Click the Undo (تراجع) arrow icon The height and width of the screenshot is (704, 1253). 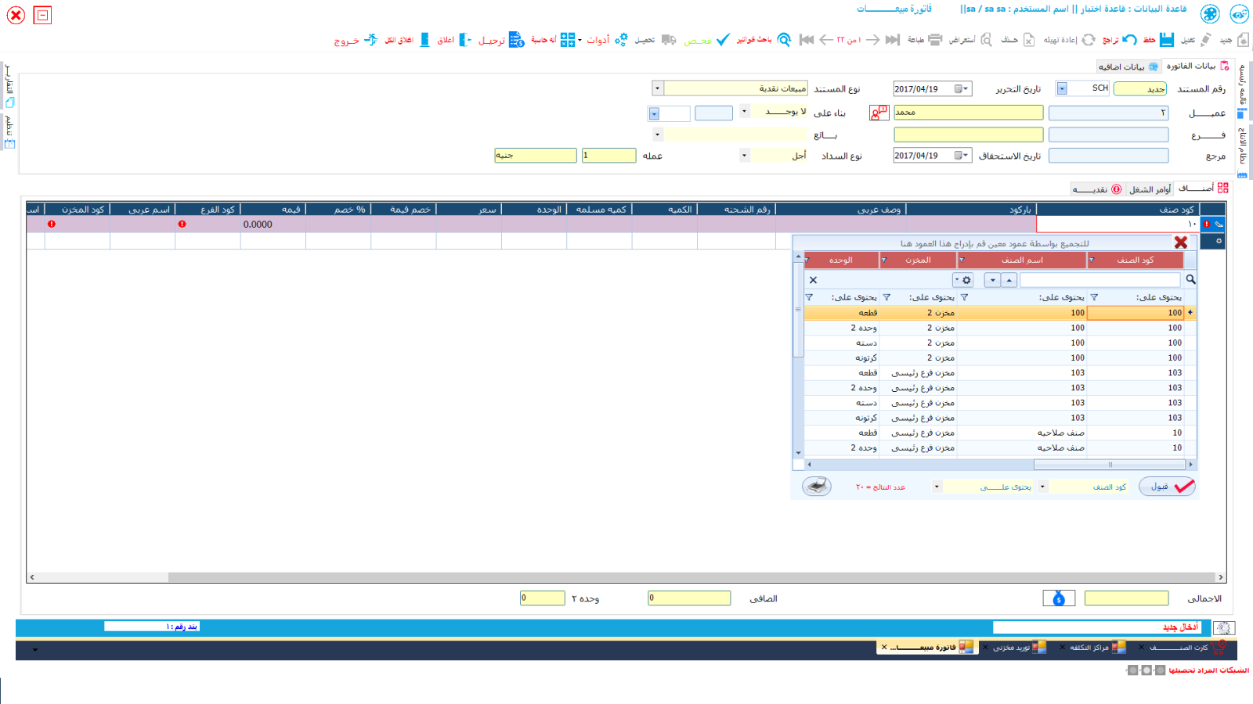[x=1128, y=39]
